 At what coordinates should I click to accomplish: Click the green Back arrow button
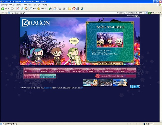(3, 9)
